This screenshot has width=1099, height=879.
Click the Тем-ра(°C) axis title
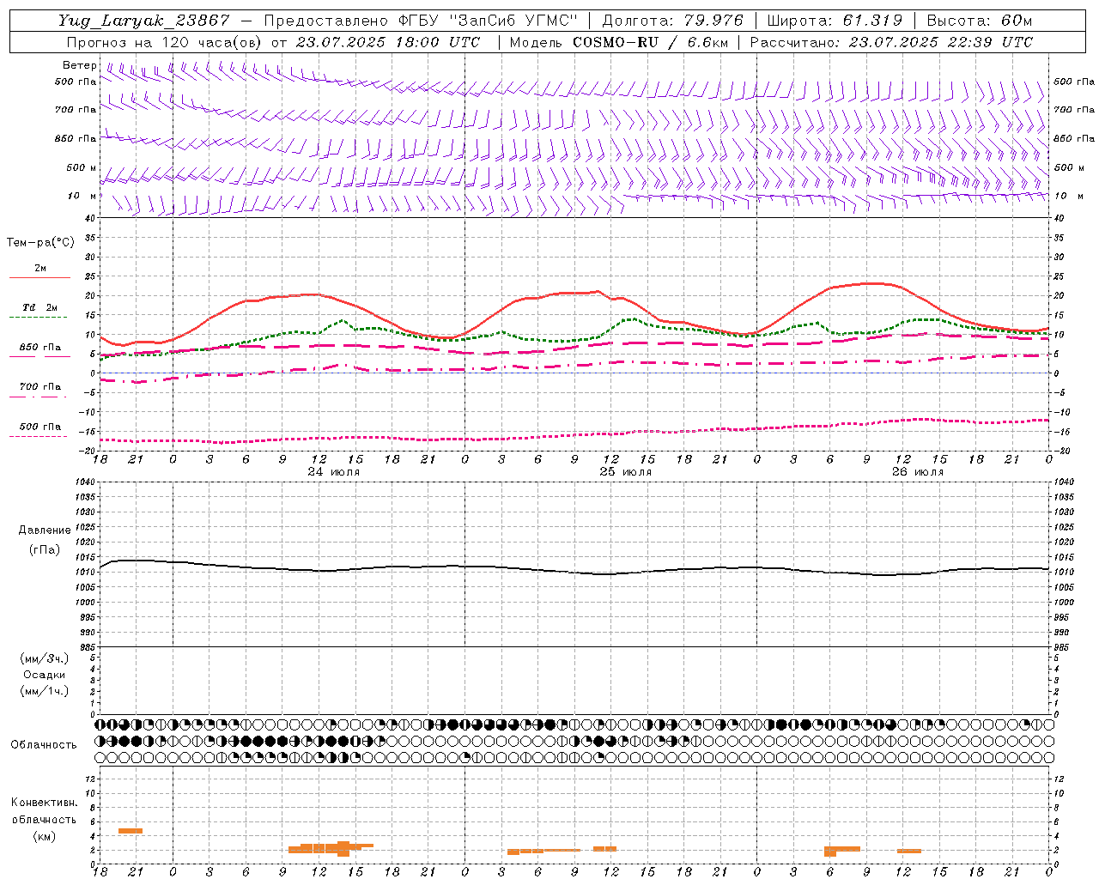(40, 243)
